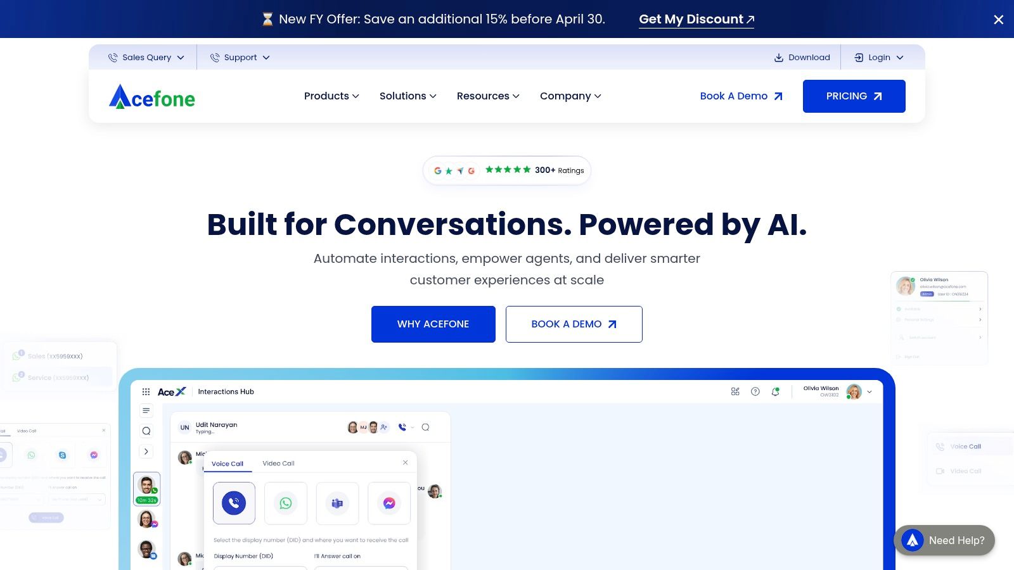Expand the Support dropdown
This screenshot has height=570, width=1014.
pos(240,57)
